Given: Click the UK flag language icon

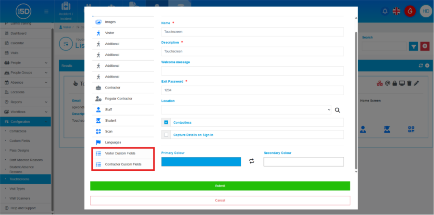Looking at the screenshot, I should (x=397, y=12).
